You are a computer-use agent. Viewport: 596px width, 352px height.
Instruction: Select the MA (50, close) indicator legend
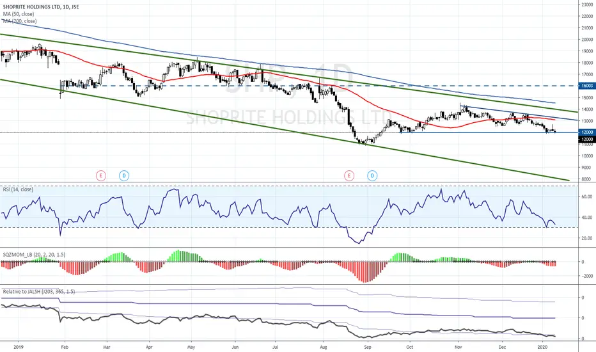[19, 14]
